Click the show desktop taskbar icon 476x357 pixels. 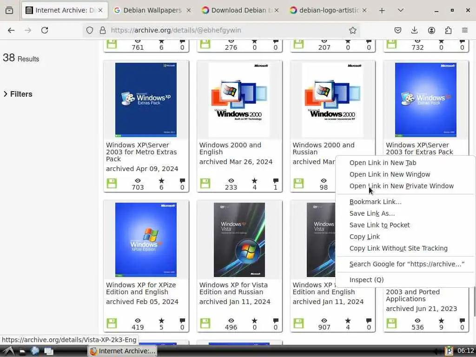[x=48, y=351]
